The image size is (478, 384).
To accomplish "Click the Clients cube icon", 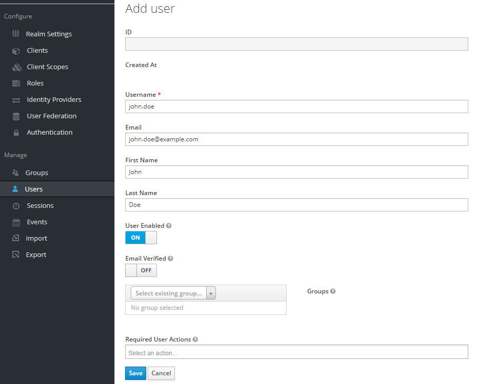I will click(16, 51).
